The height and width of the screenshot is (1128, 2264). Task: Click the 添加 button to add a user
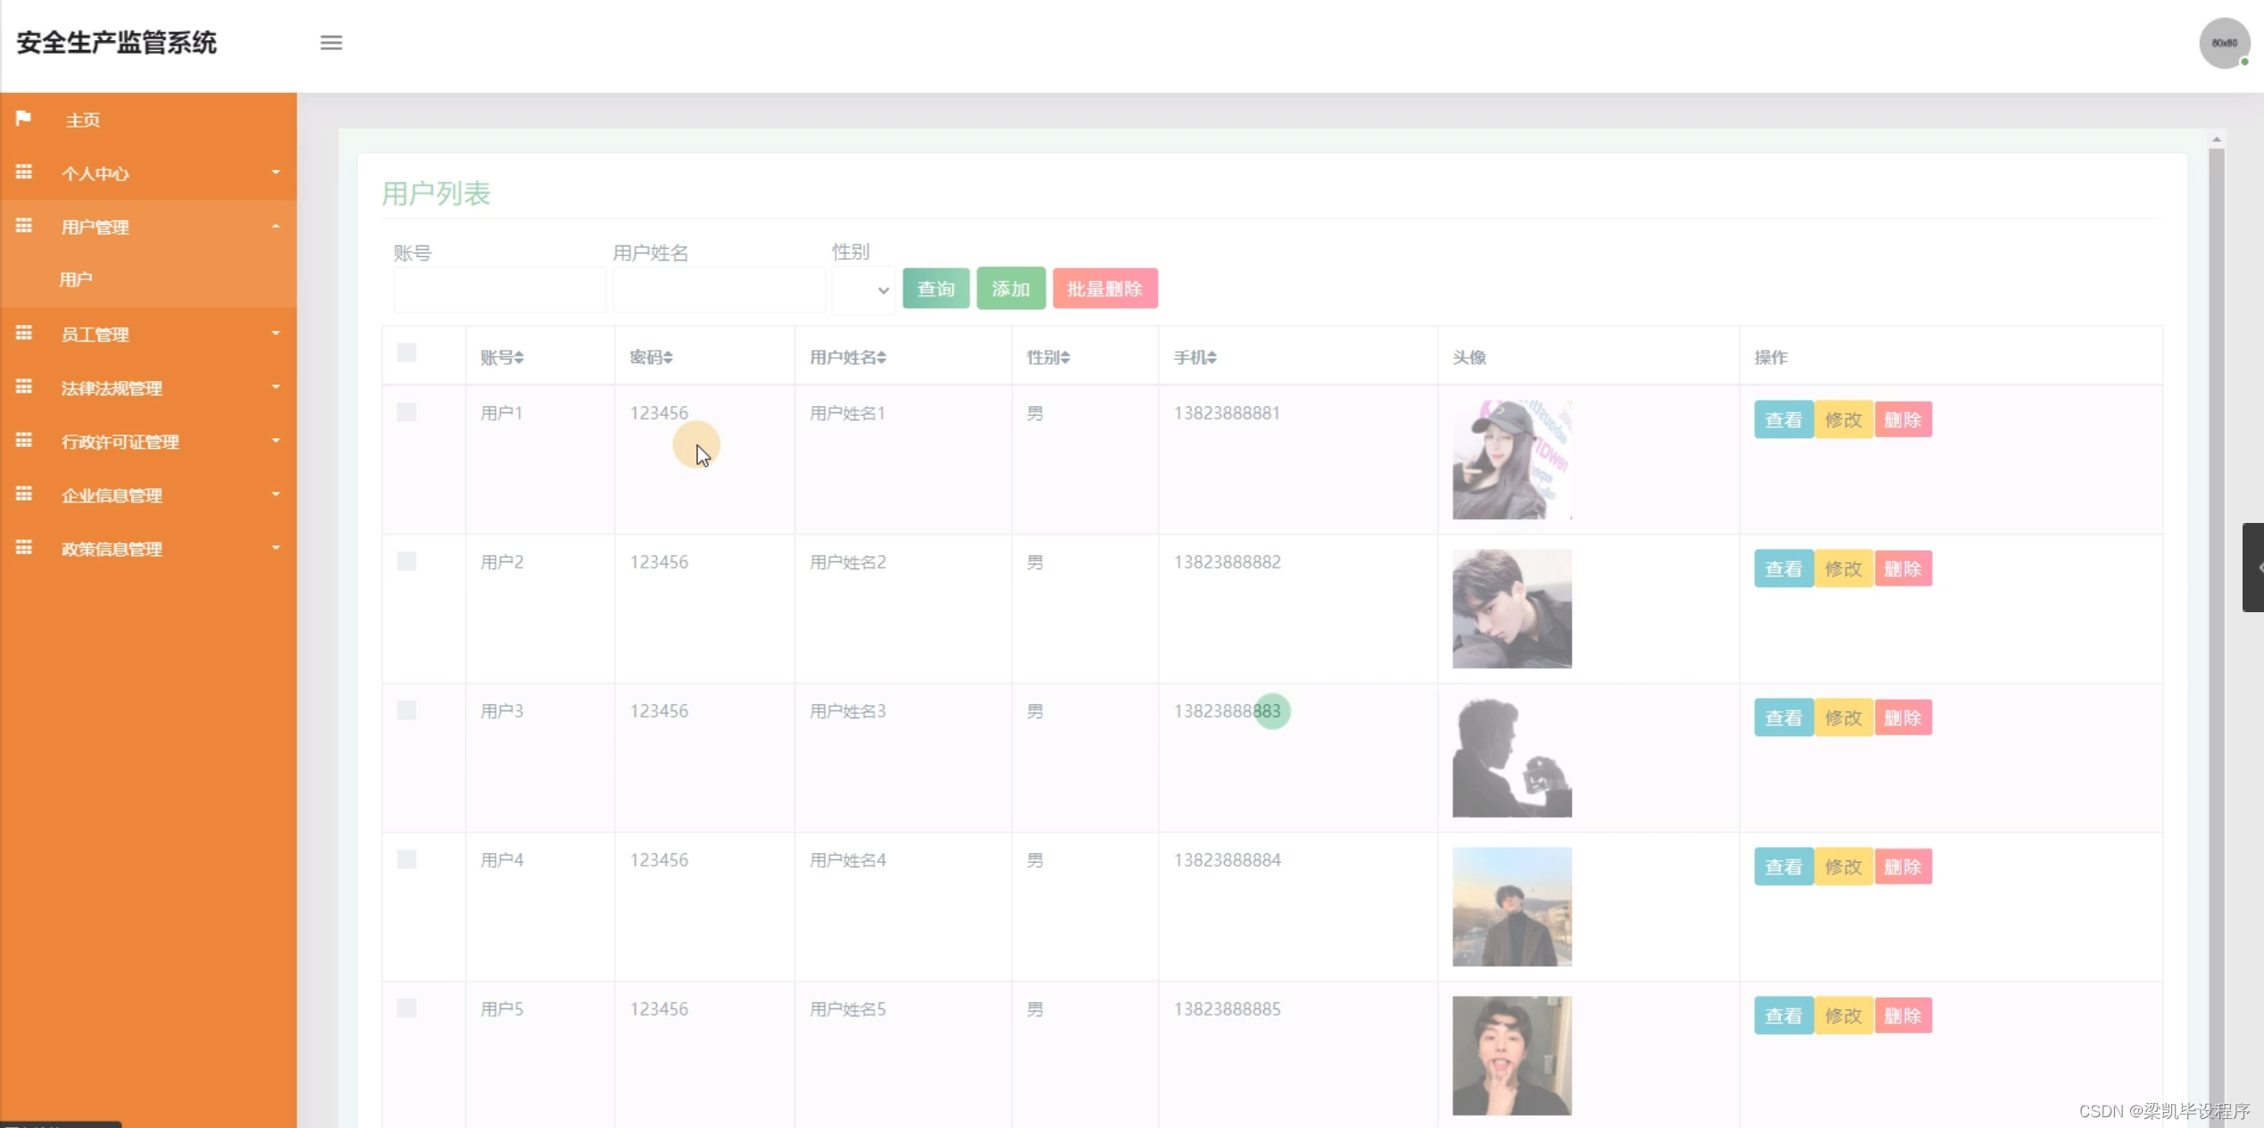tap(1011, 288)
